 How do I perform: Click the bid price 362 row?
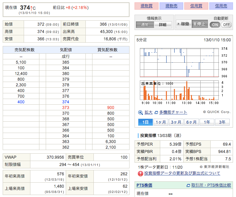coord(66,147)
